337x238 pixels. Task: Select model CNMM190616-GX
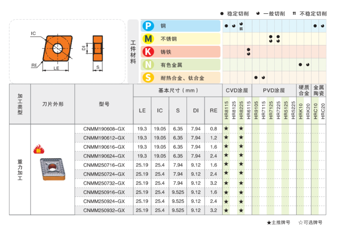[x=104, y=147]
